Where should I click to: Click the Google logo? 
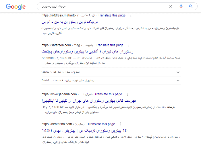tap(16, 7)
